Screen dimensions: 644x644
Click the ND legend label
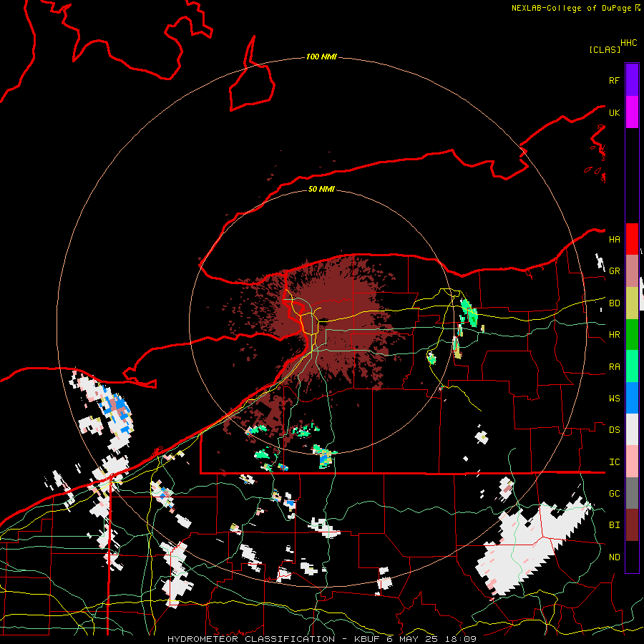click(614, 557)
